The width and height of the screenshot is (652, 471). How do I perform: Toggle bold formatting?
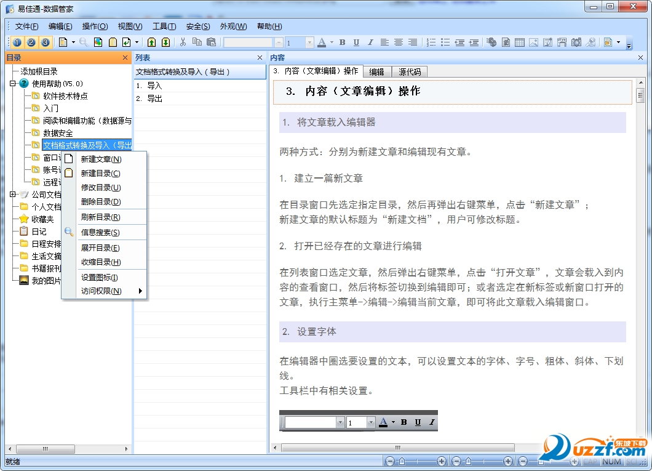342,42
